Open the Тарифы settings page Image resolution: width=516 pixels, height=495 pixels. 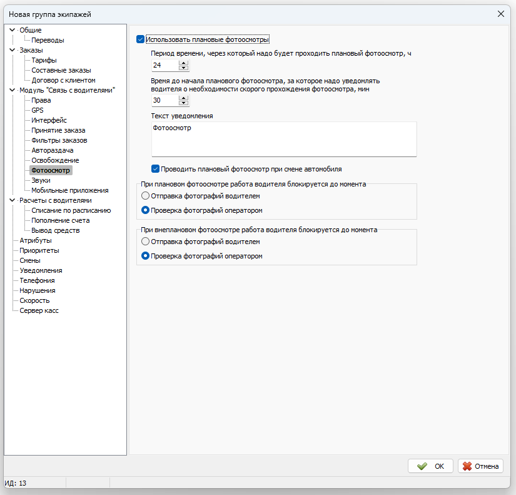[x=44, y=60]
